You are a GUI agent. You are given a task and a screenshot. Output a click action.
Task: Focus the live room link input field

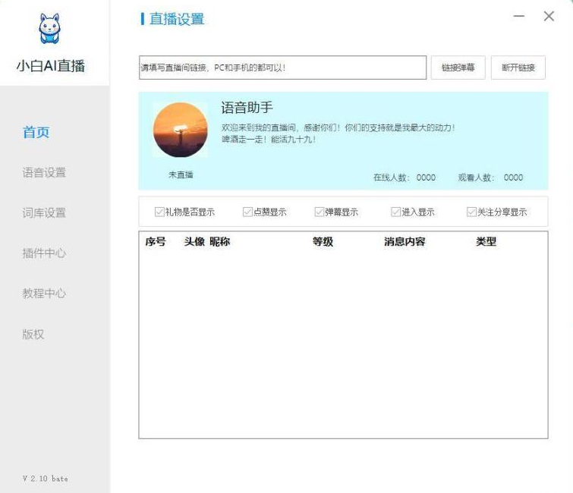pyautogui.click(x=282, y=68)
